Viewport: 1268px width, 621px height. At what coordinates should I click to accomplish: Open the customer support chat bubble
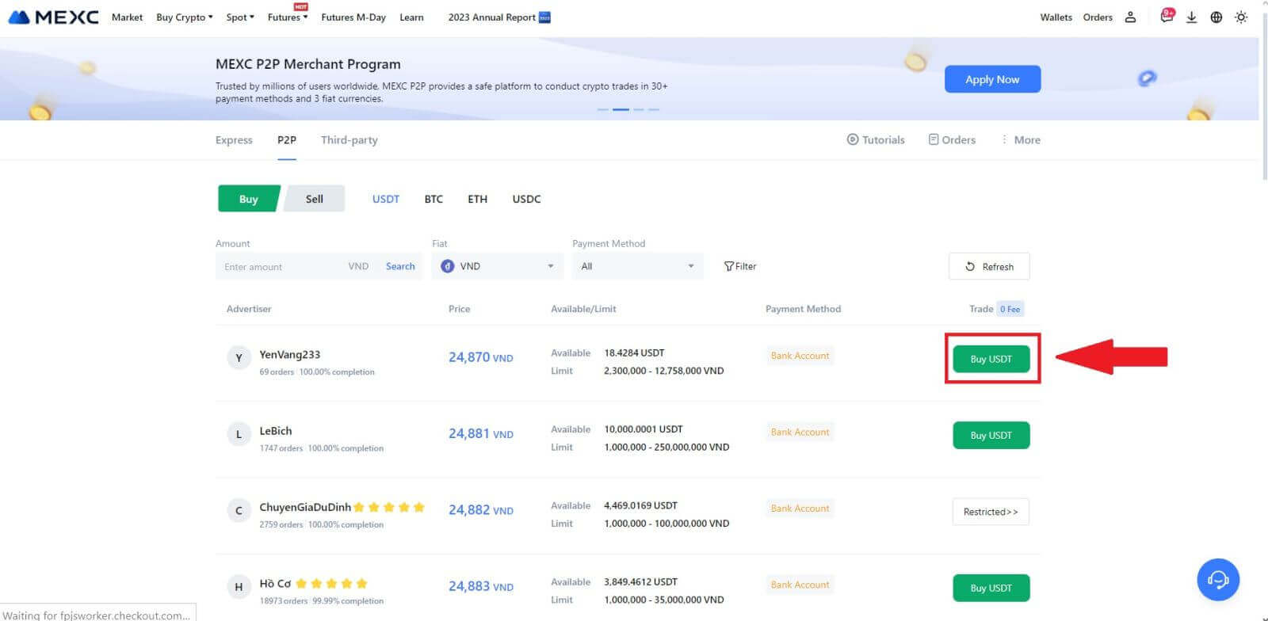pos(1217,580)
